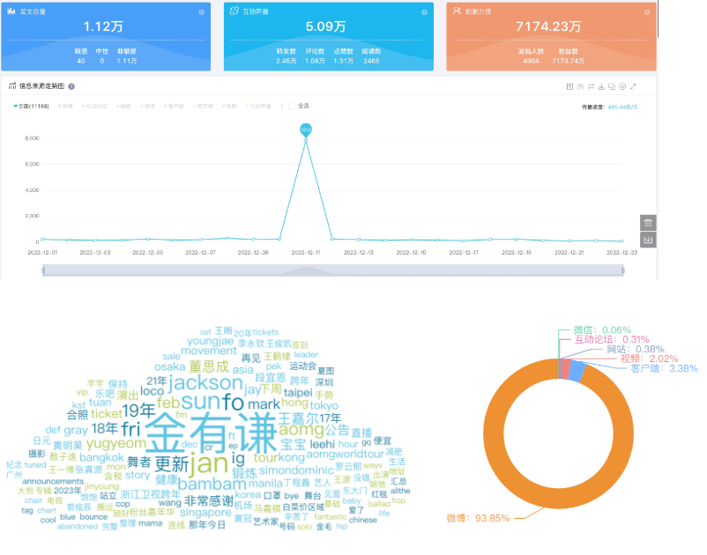Open settings icon on 影响力值 card

point(646,12)
